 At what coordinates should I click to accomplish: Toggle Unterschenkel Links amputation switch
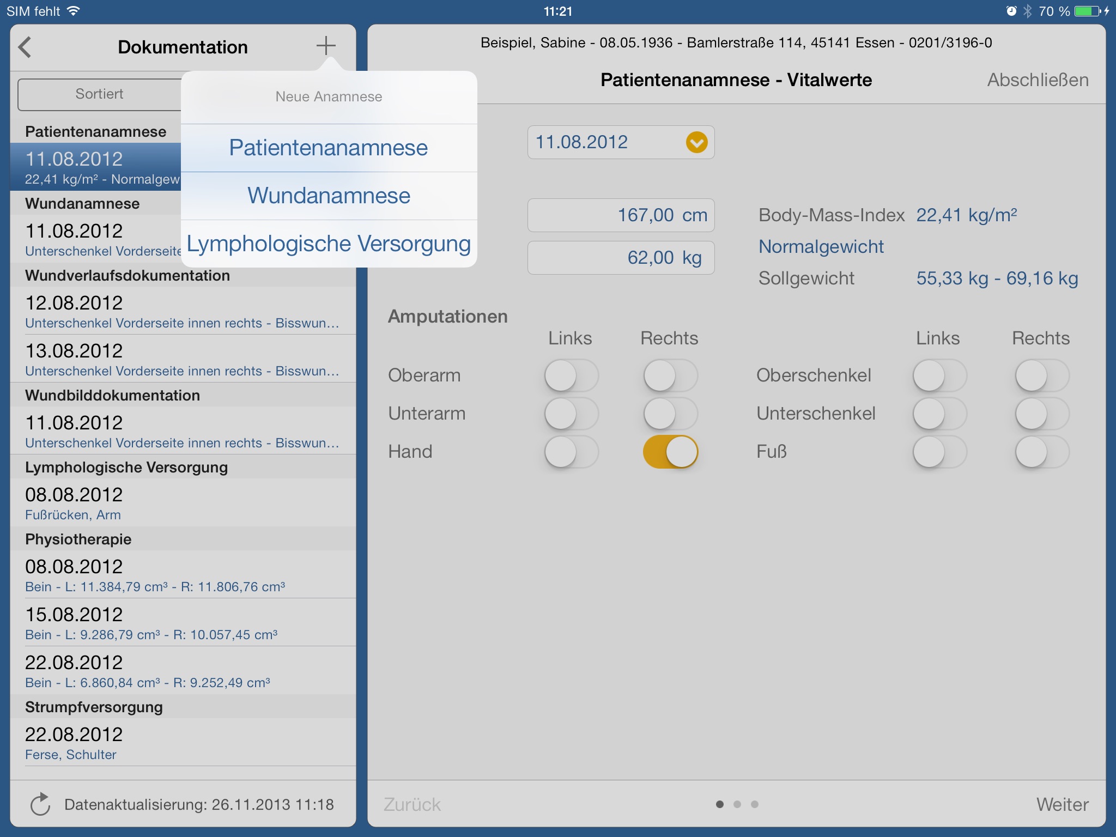point(939,414)
